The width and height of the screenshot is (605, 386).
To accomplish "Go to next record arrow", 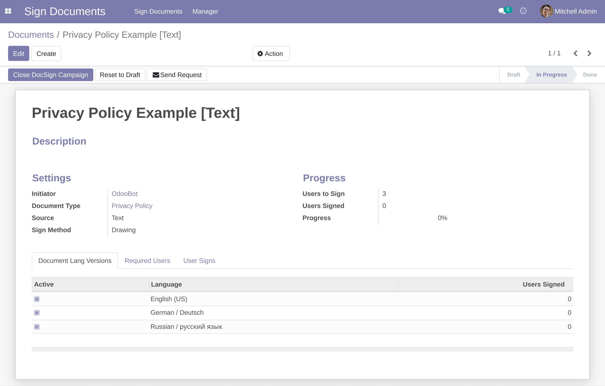I will [589, 53].
